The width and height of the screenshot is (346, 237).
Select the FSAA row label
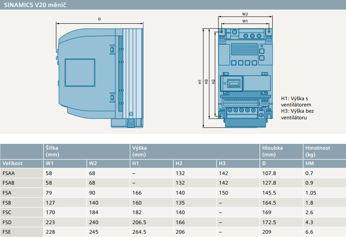[9, 173]
